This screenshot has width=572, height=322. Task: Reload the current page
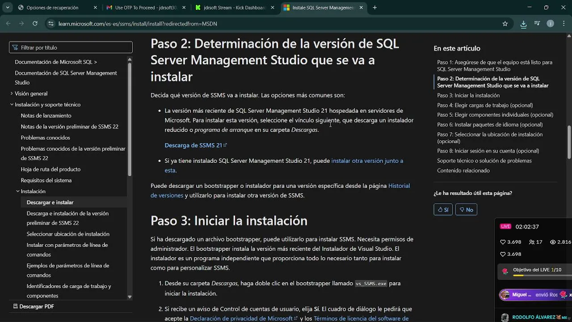[x=35, y=24]
